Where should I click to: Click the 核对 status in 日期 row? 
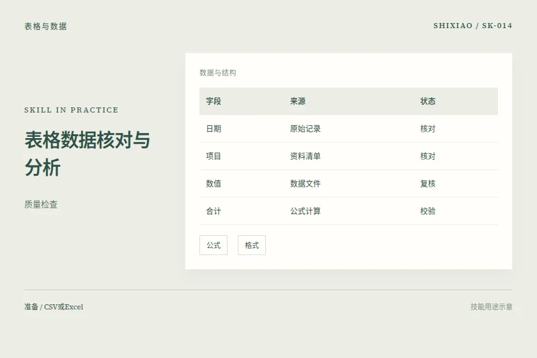pos(428,128)
